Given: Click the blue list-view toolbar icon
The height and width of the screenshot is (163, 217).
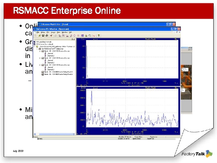Looking at the screenshot, I should click(83, 36).
